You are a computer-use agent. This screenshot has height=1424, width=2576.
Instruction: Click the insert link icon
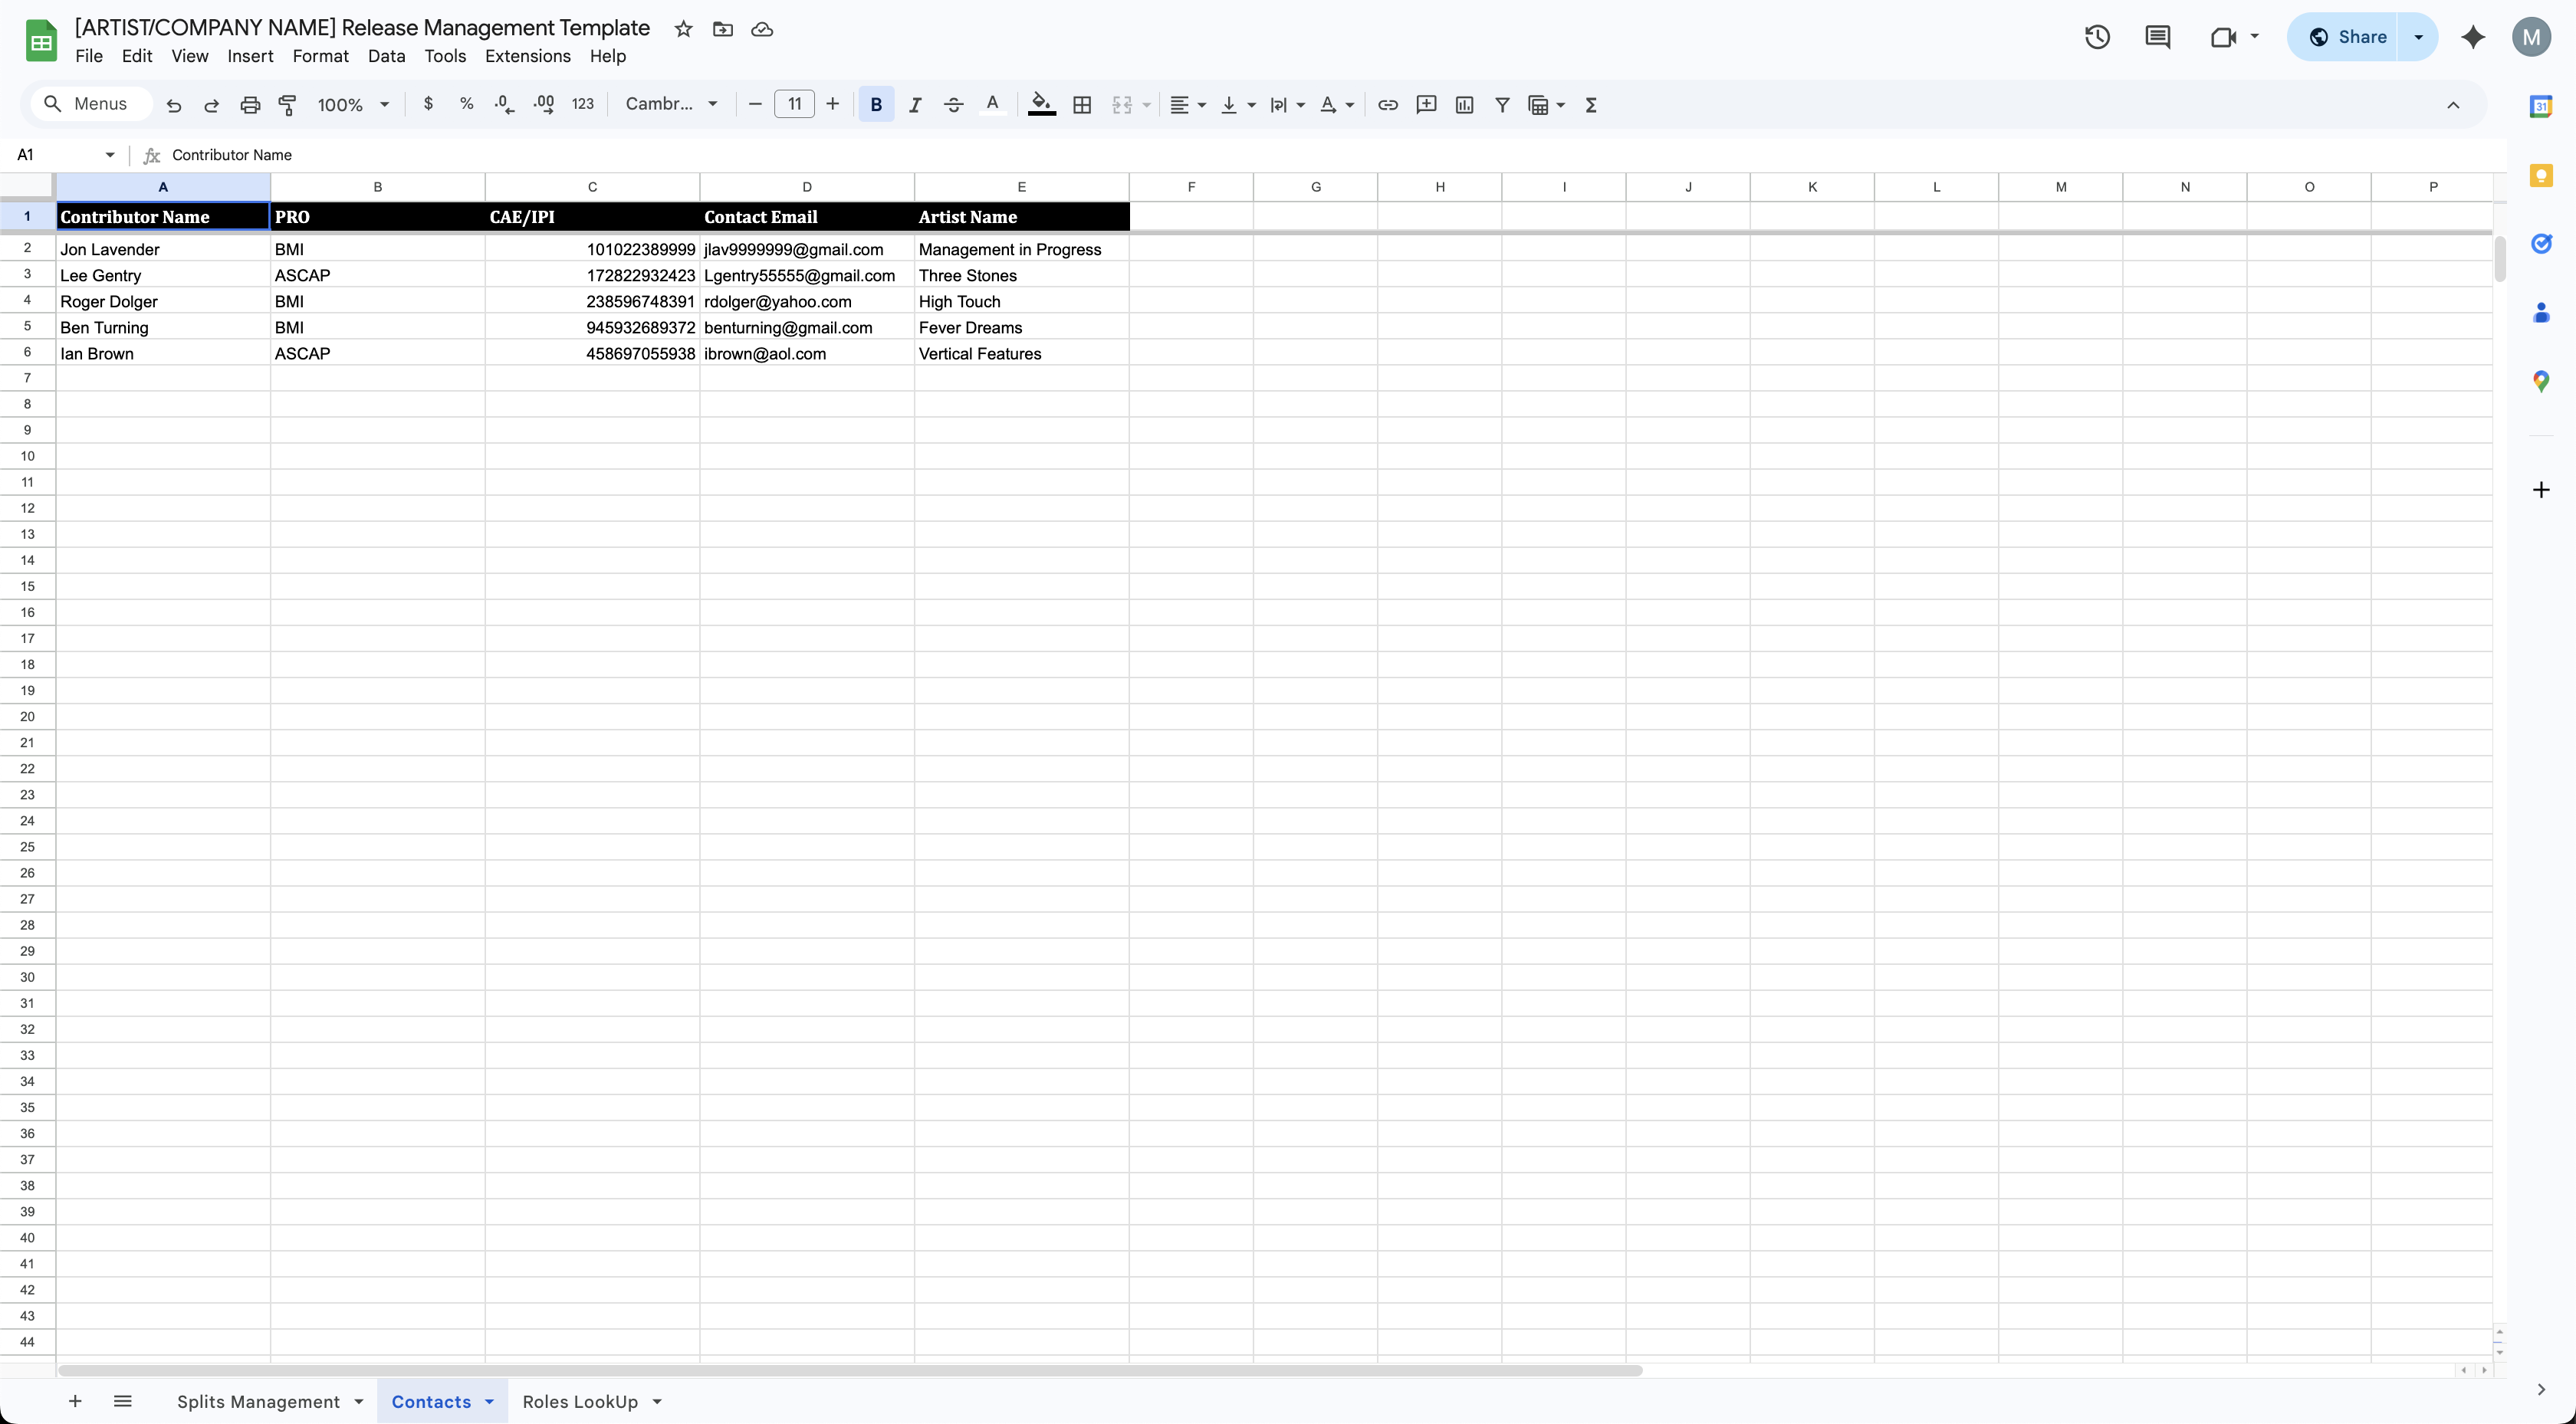[x=1387, y=105]
